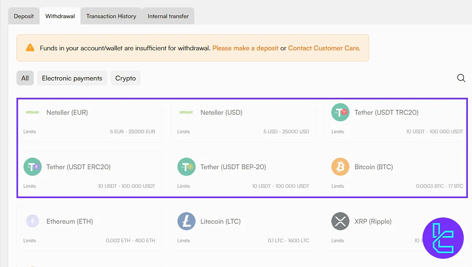
Task: Click the Neteller EUR logo
Action: point(32,112)
